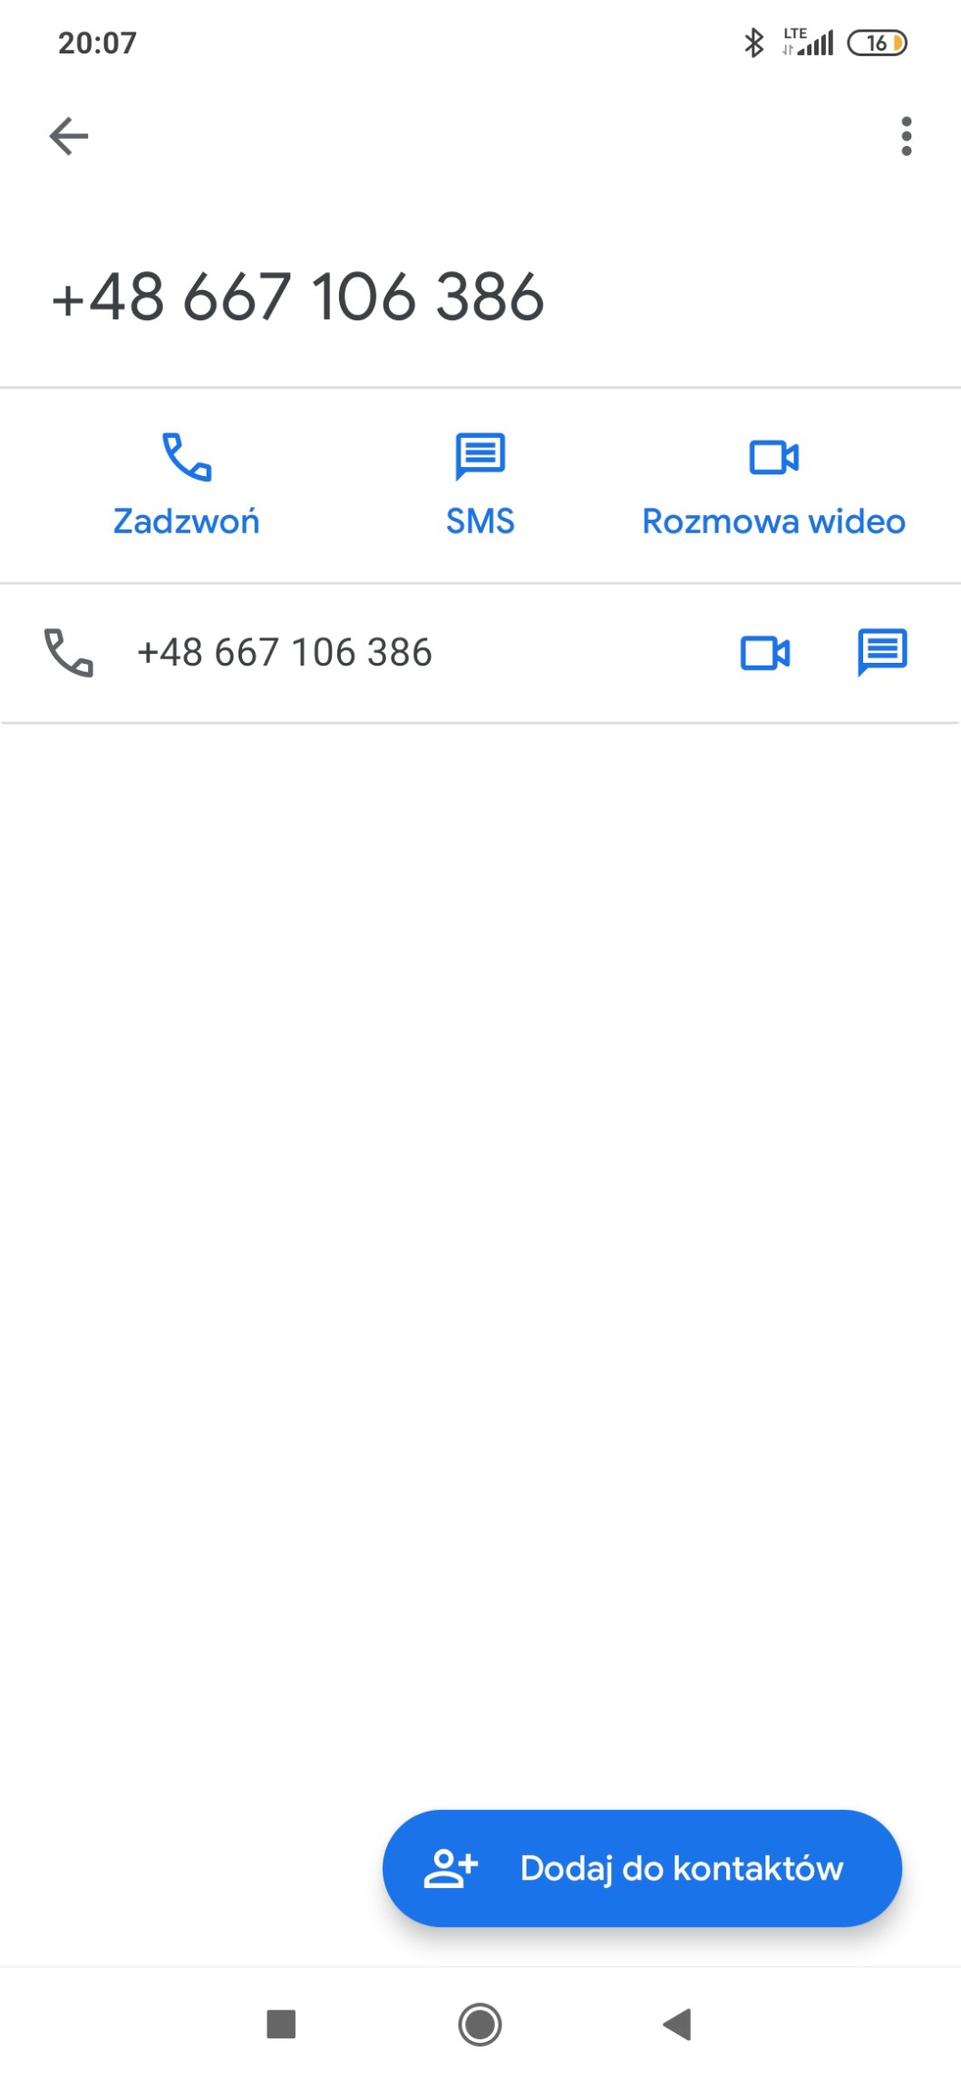The width and height of the screenshot is (961, 2082).
Task: Tap Dodaj do kontaktów button
Action: [x=642, y=1868]
